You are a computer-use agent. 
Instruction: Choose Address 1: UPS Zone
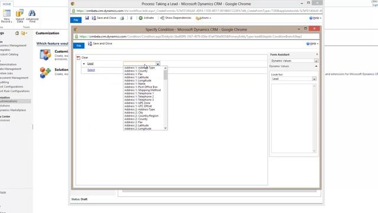(138, 103)
